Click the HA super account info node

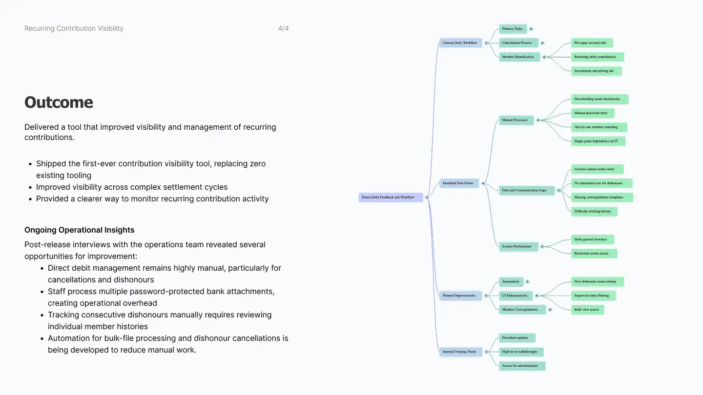[x=592, y=43]
